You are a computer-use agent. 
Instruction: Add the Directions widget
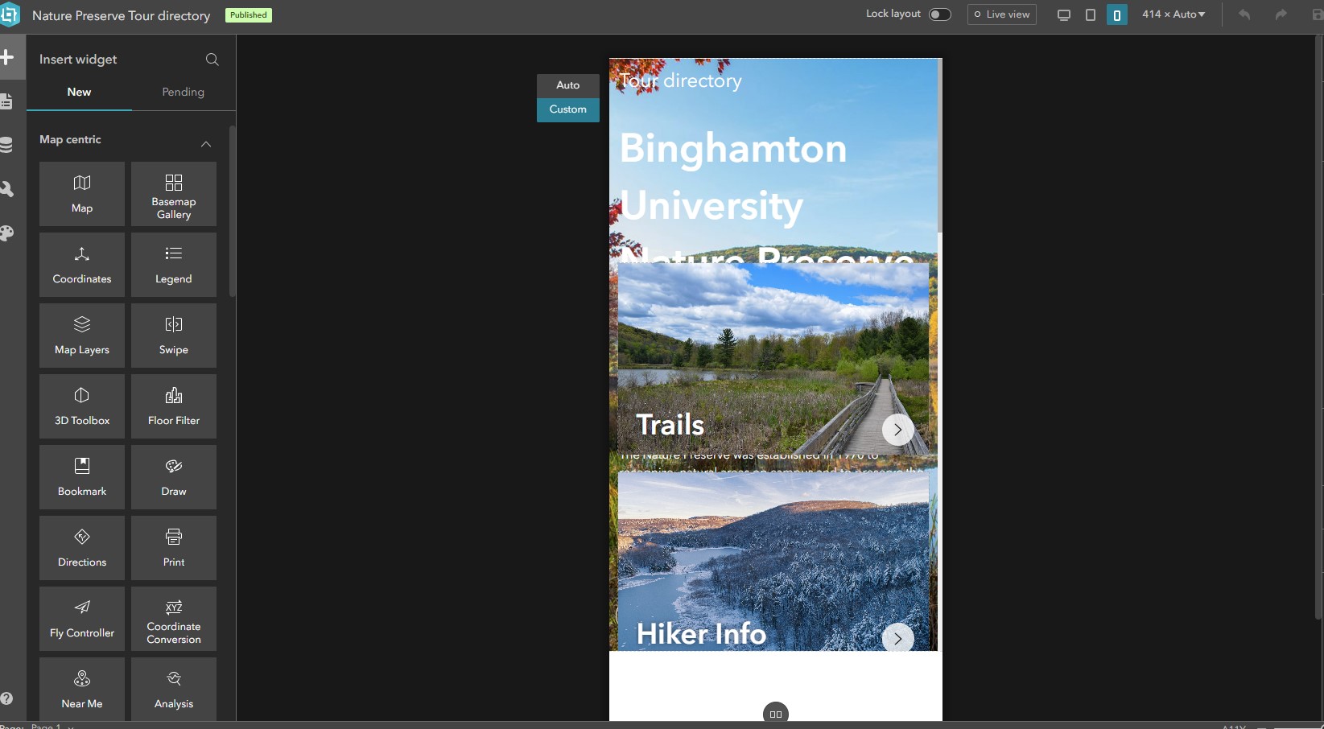click(82, 548)
